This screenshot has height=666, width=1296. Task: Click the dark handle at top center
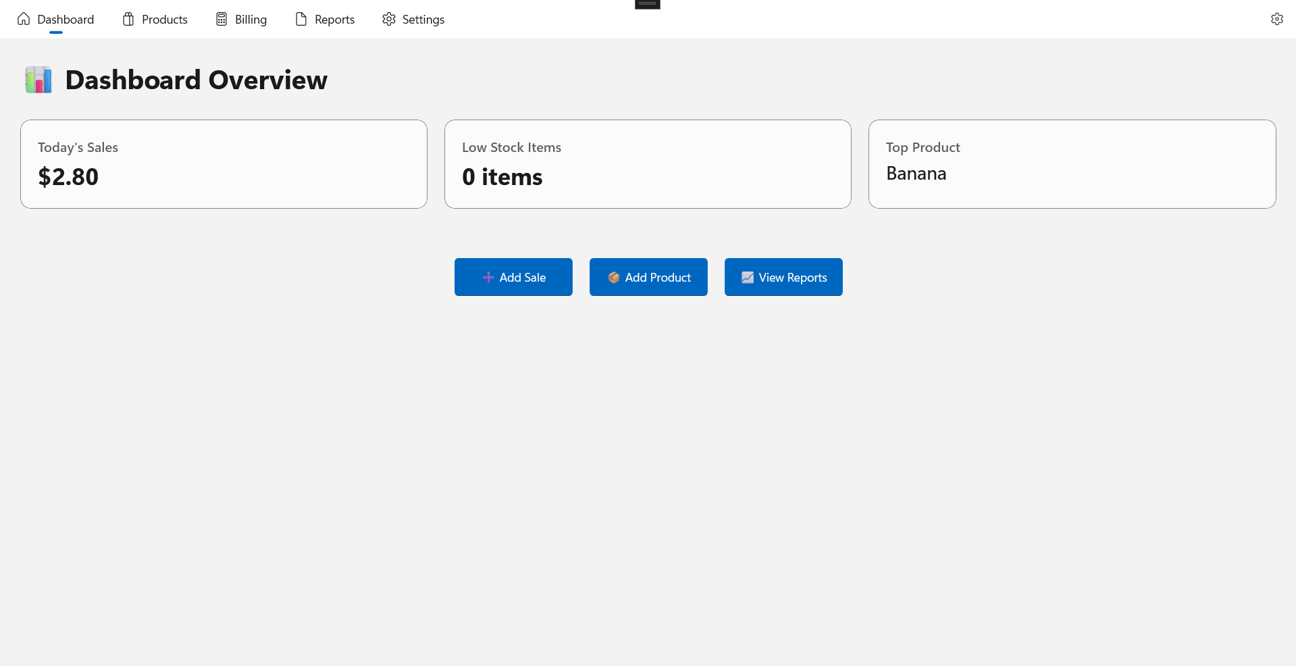648,4
